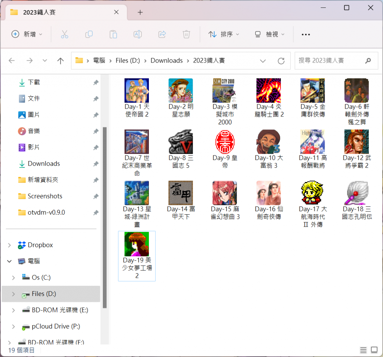This screenshot has width=383, height=357.
Task: Unpin Screenshots using its pin icon
Action: [x=96, y=196]
